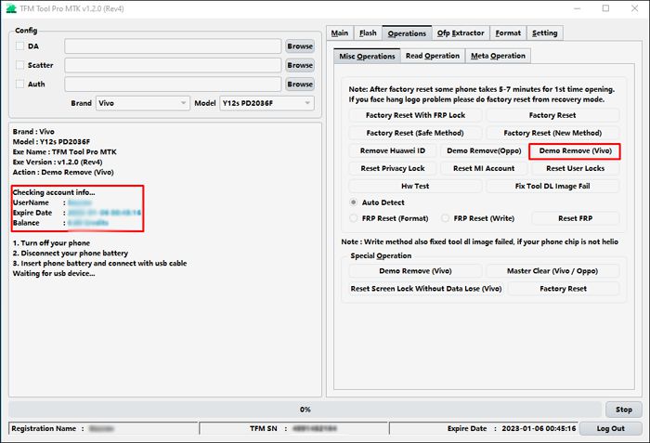Browse for the Scatter file
The image size is (650, 443).
(299, 65)
